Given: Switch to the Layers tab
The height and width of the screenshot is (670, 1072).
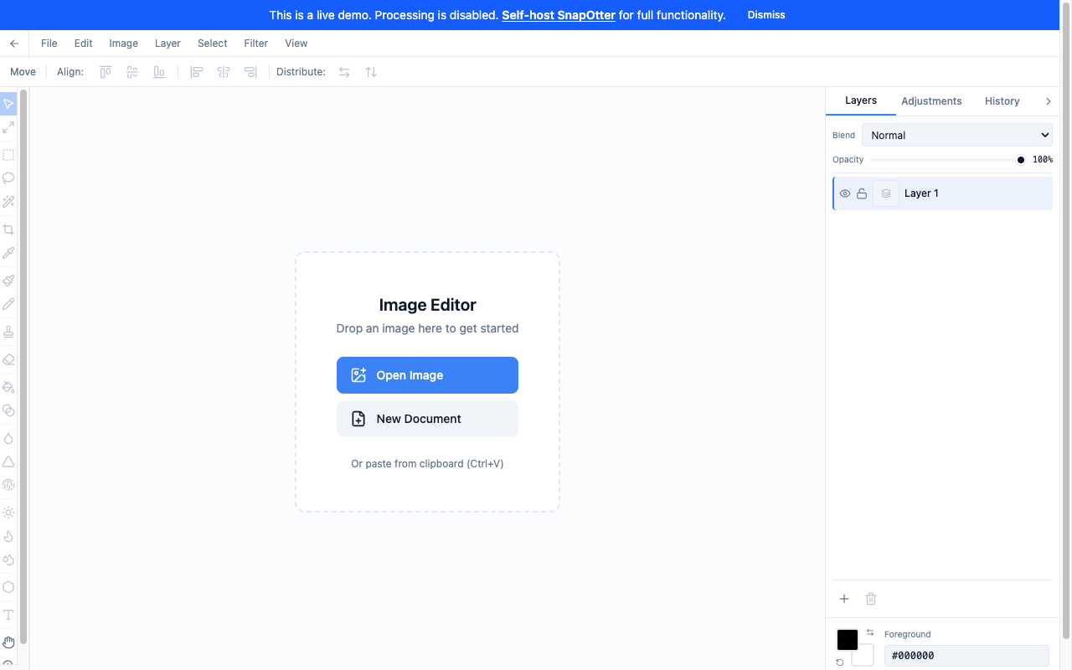Looking at the screenshot, I should (861, 100).
